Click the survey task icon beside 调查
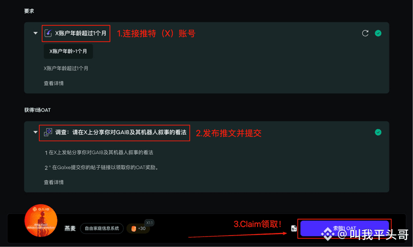Image resolution: width=413 pixels, height=247 pixels. pyautogui.click(x=48, y=132)
